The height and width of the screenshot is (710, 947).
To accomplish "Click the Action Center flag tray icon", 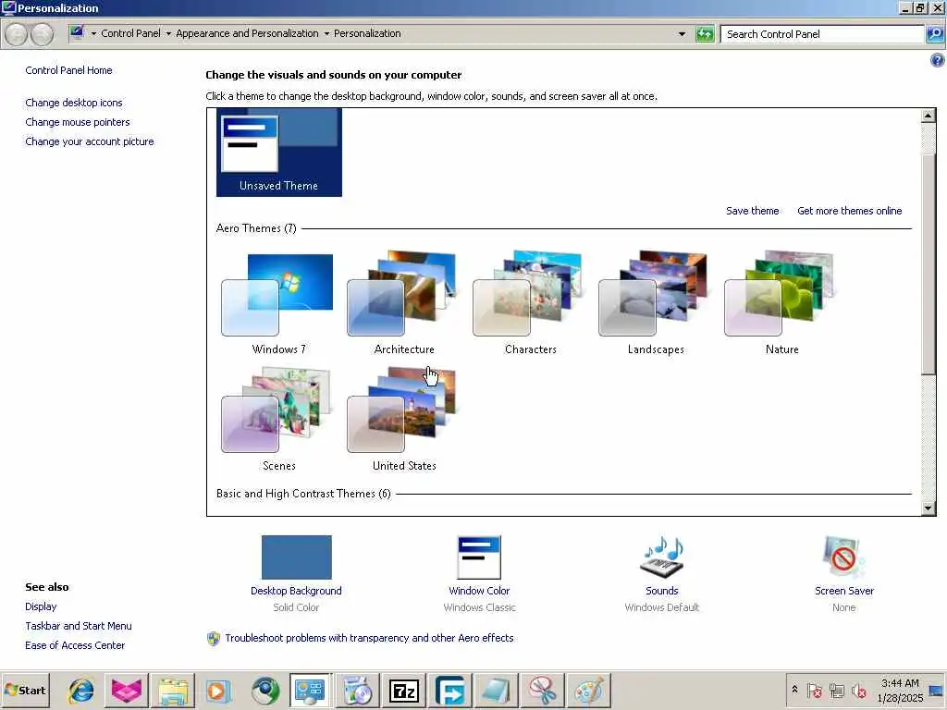I will coord(814,690).
